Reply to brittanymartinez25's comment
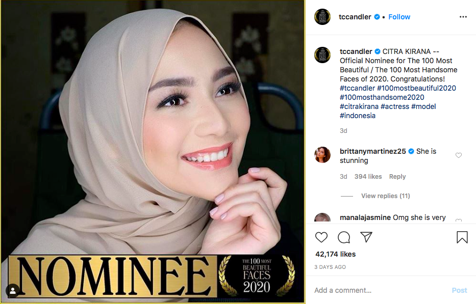 [x=397, y=176]
